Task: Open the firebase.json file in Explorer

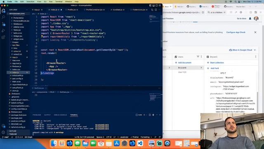Action: (x=16, y=112)
